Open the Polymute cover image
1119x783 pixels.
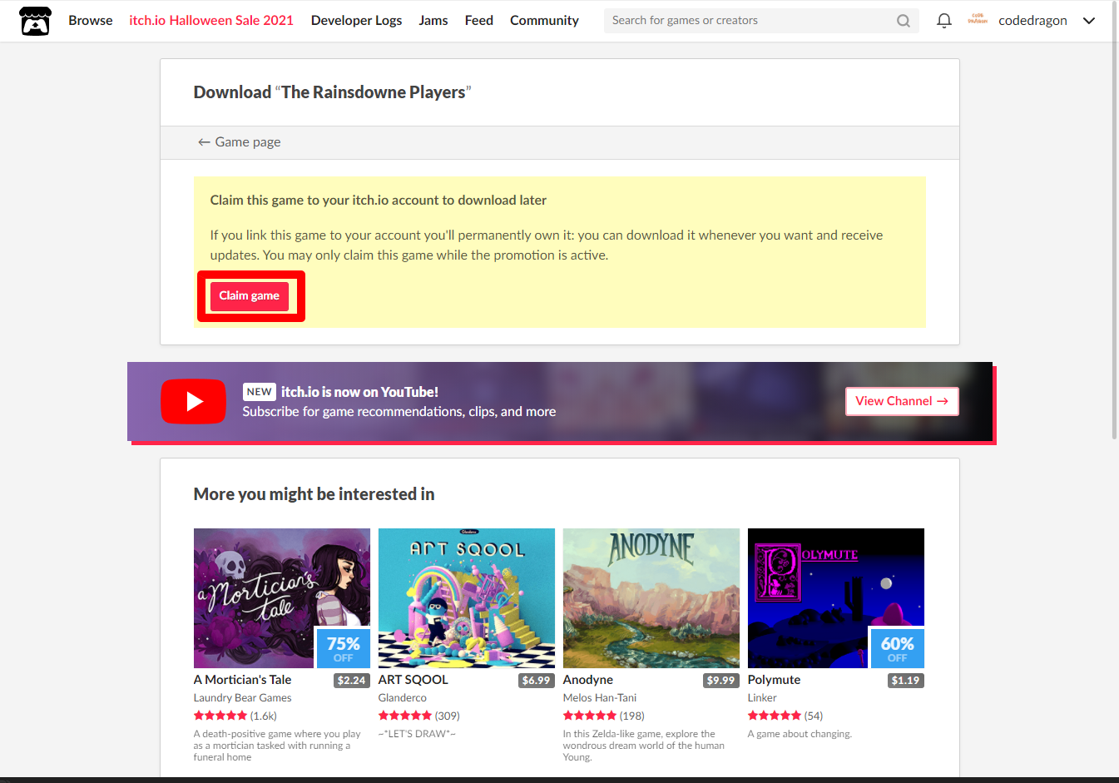[836, 598]
